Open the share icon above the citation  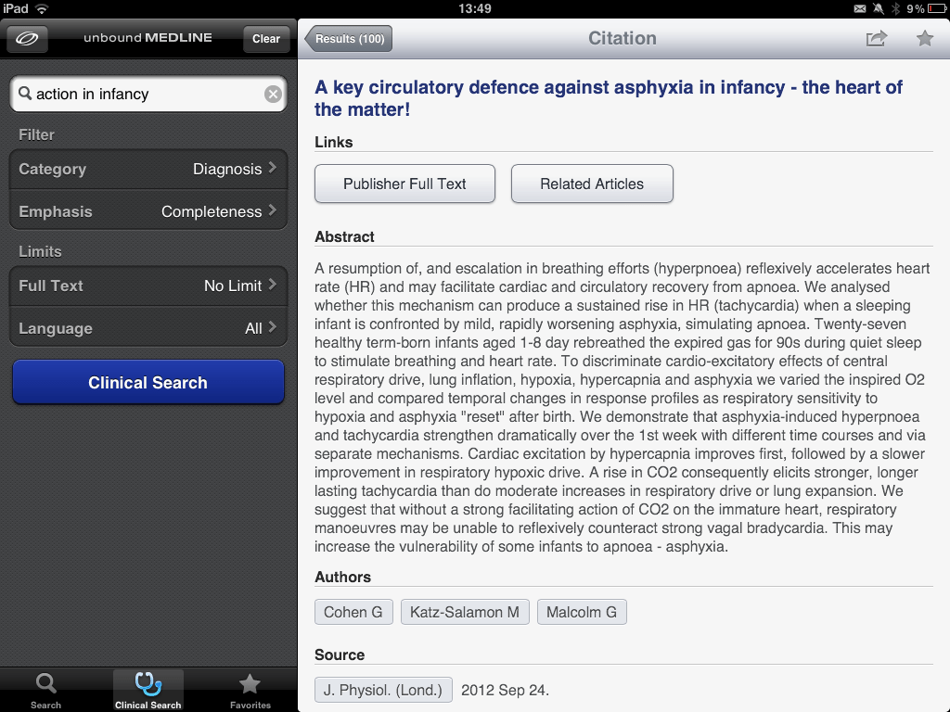(x=876, y=39)
